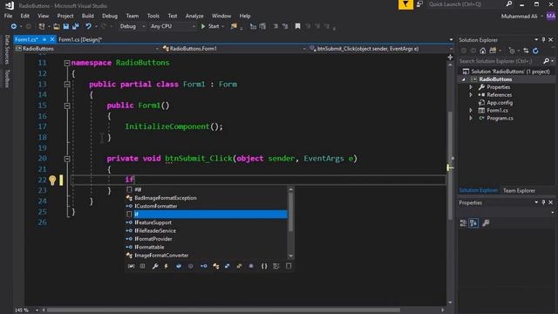Click the Refresh icon in Solution Explorer
The image size is (558, 314).
[535, 51]
